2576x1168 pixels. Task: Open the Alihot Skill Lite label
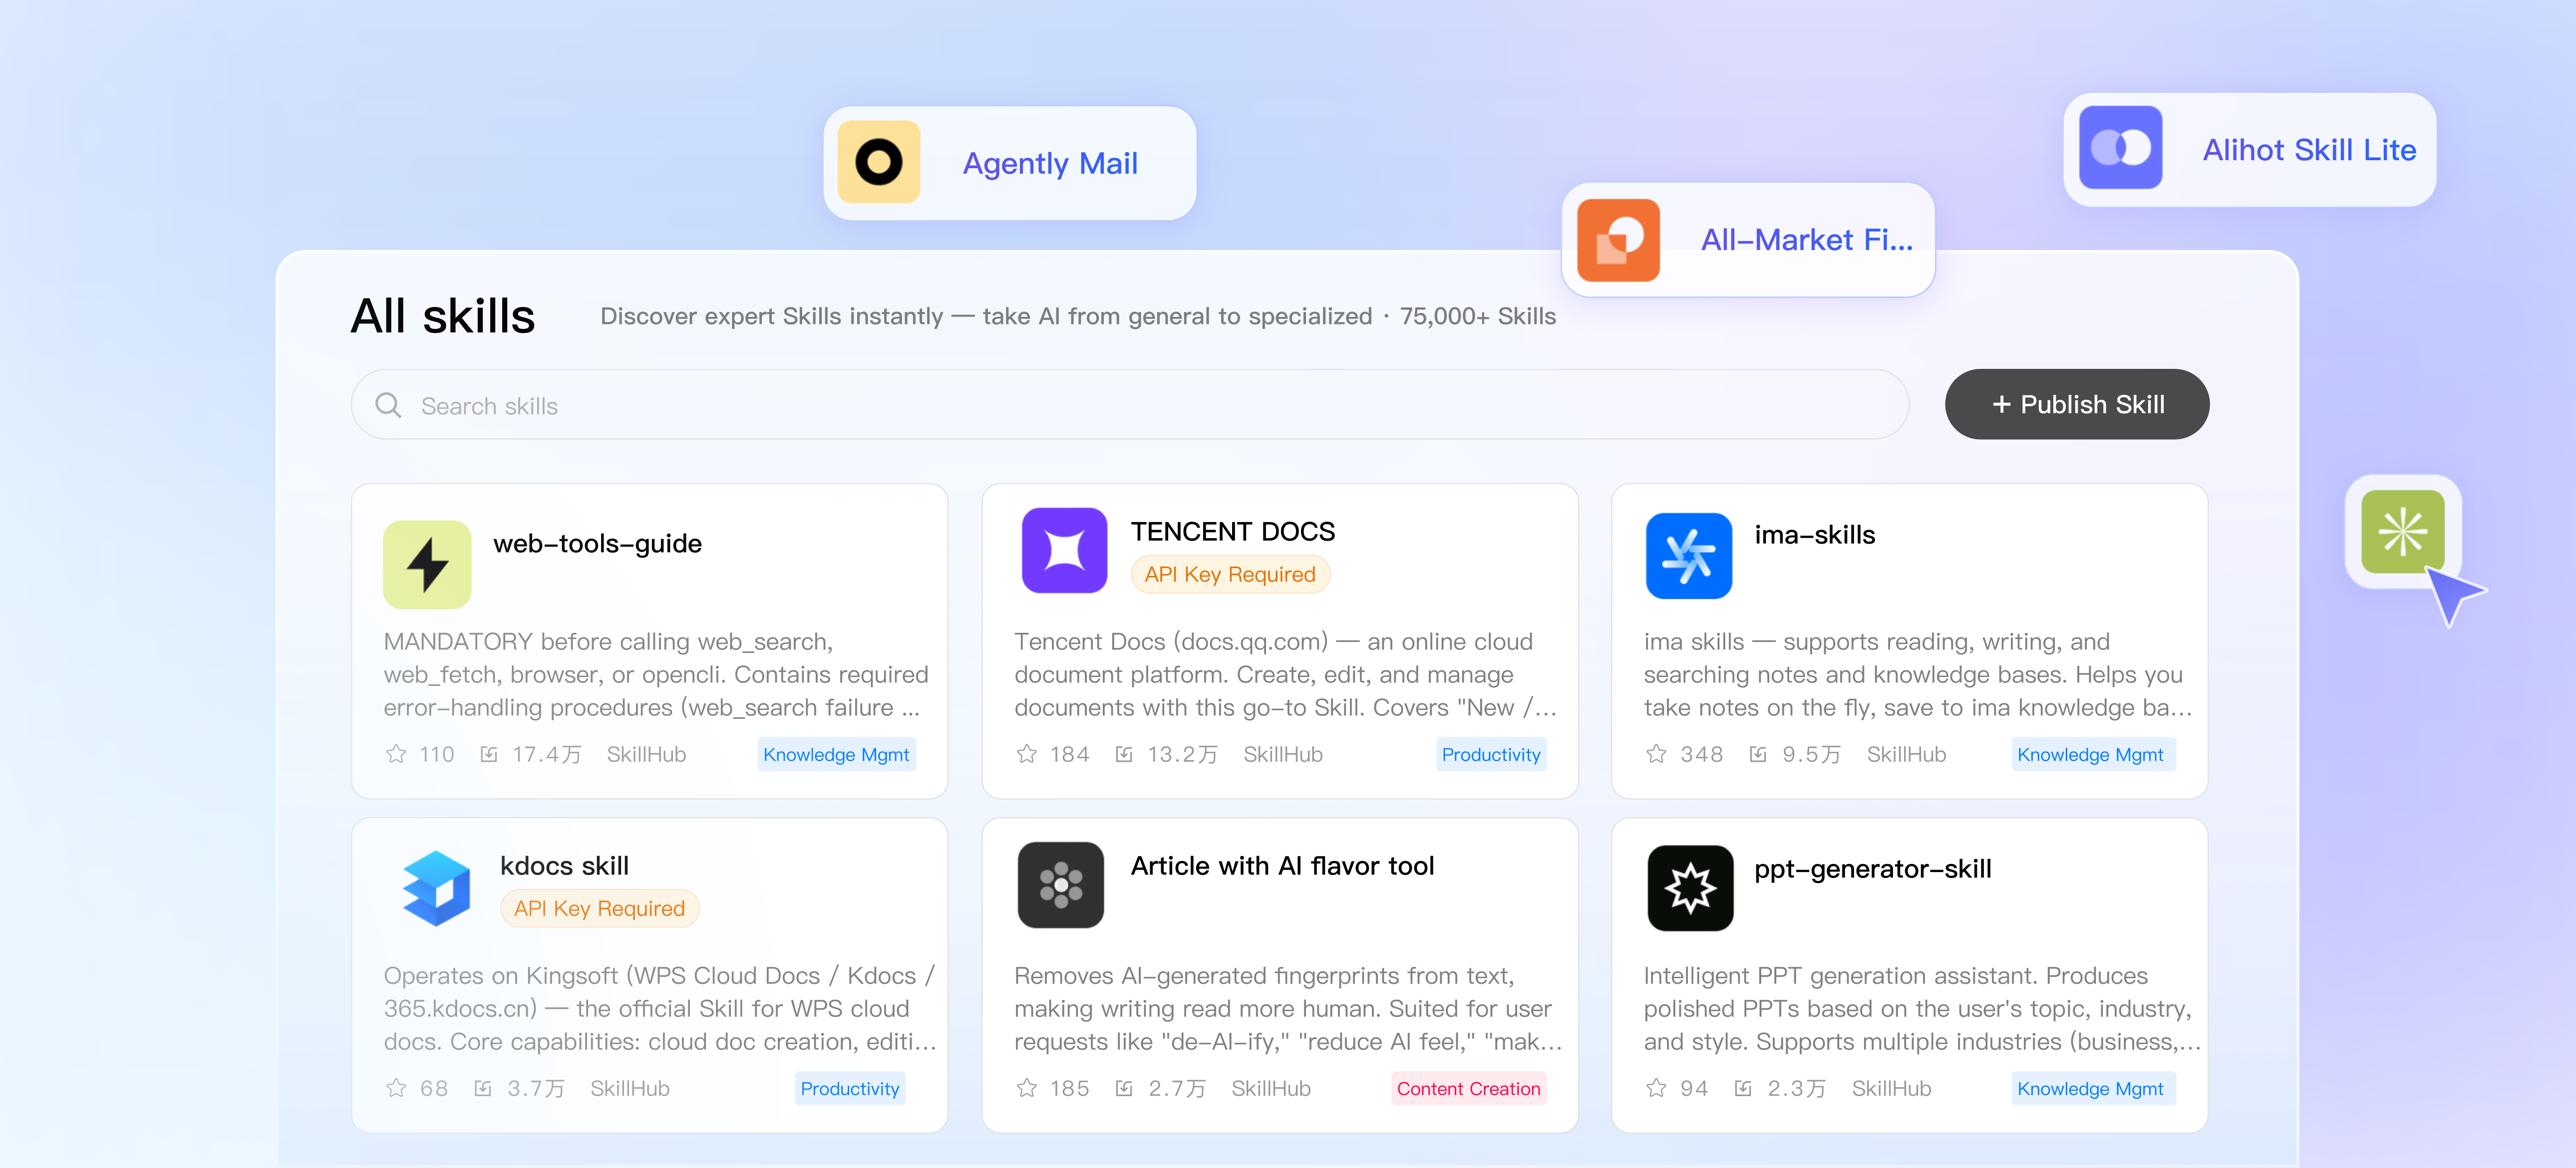[x=2309, y=150]
